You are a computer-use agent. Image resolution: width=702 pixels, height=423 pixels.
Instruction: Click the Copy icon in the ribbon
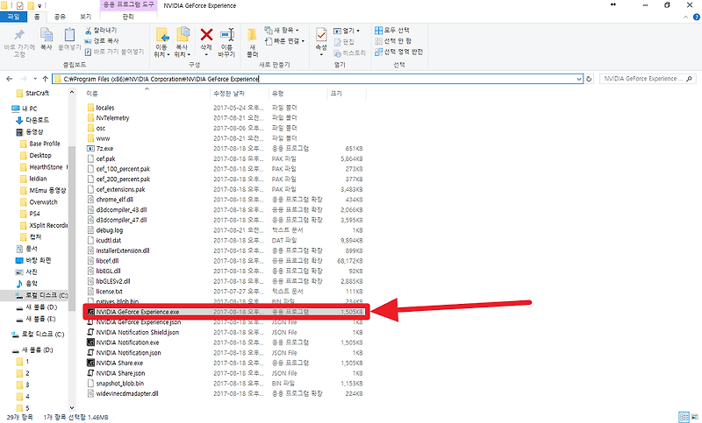(47, 35)
